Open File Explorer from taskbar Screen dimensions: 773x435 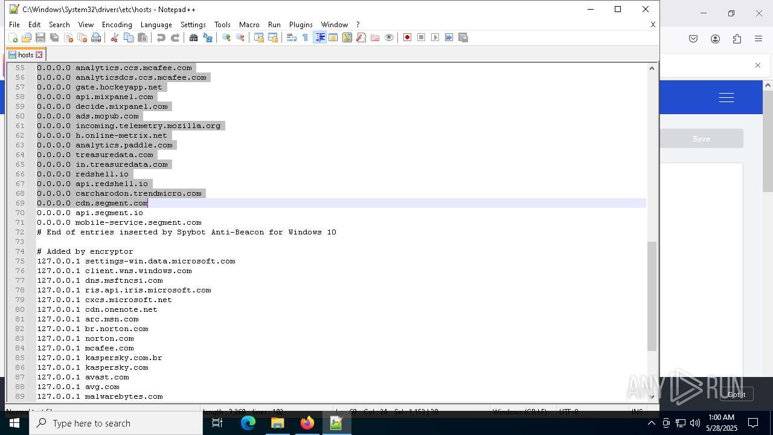point(277,423)
